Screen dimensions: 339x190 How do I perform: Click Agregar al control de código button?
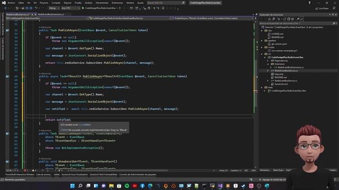tap(273, 179)
